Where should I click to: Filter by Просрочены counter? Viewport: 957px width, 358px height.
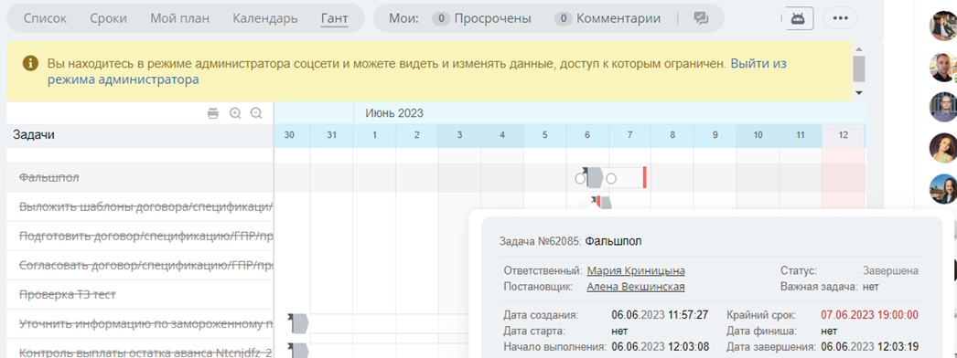click(x=481, y=18)
